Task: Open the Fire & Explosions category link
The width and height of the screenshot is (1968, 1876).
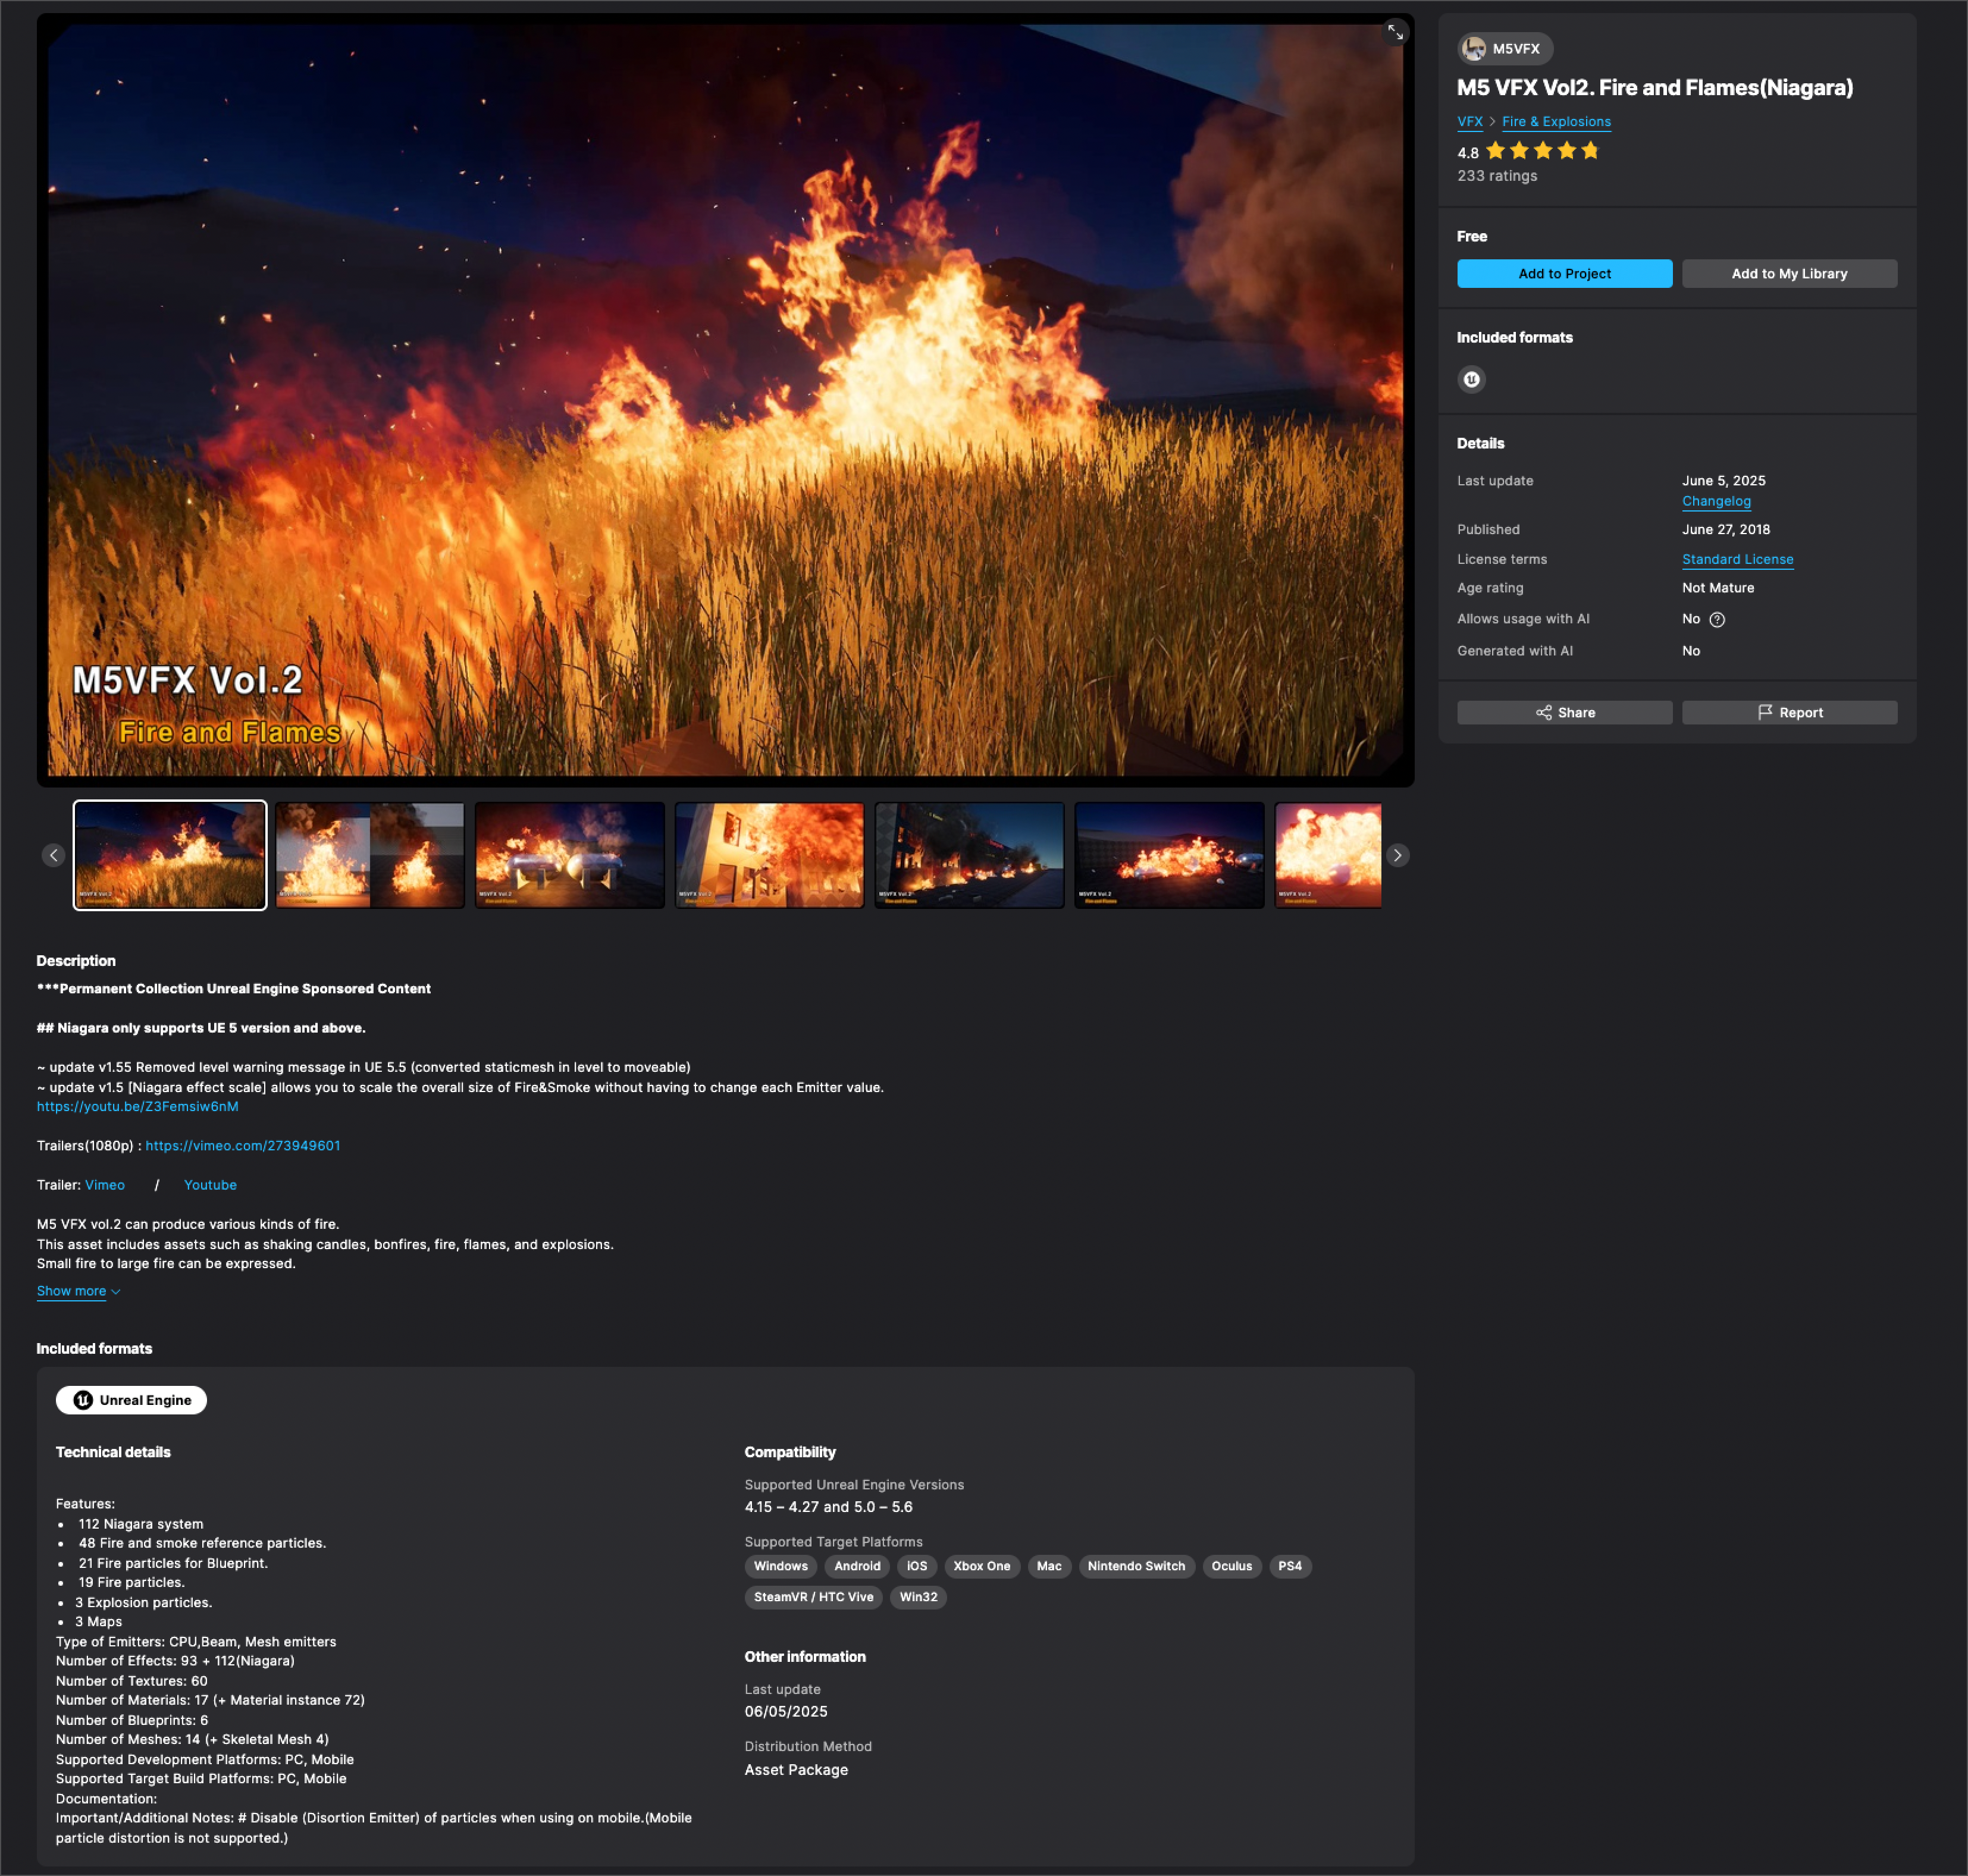Action: pos(1556,121)
